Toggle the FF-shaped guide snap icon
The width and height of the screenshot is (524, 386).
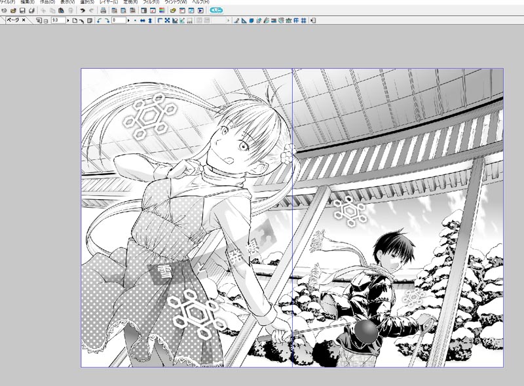point(296,20)
